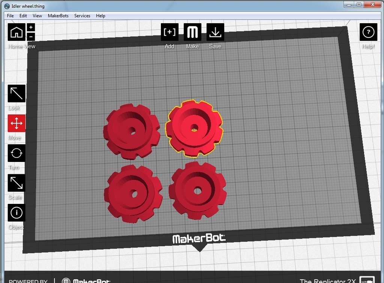Screen dimensions: 384x283
Task: Select the Look tool
Action: tap(16, 93)
